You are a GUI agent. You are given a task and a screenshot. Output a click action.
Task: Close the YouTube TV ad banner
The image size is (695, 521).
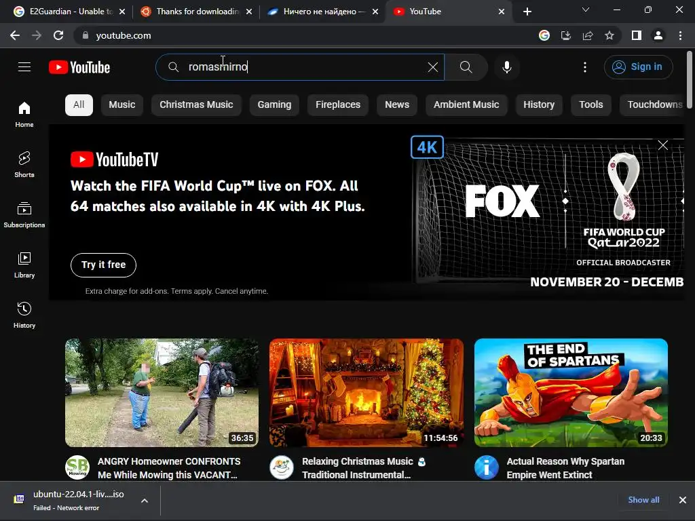662,145
